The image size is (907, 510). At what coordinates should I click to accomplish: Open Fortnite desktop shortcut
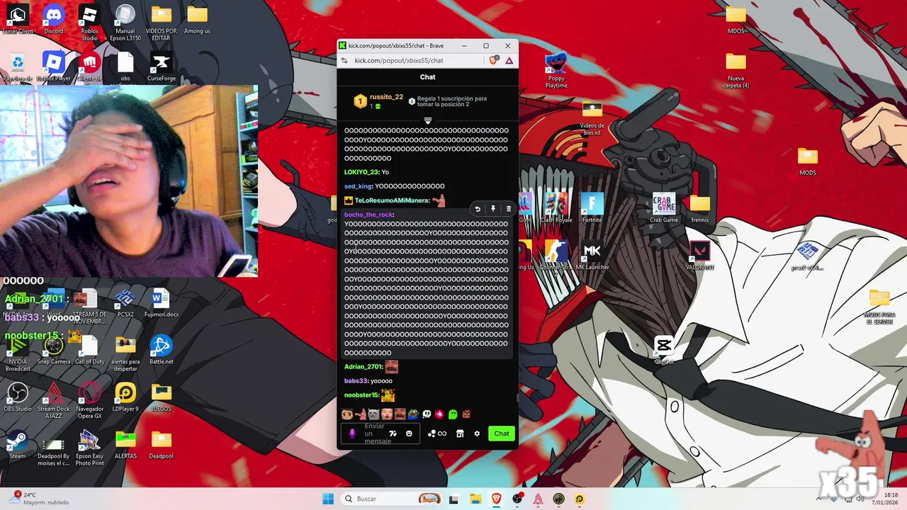(x=592, y=208)
